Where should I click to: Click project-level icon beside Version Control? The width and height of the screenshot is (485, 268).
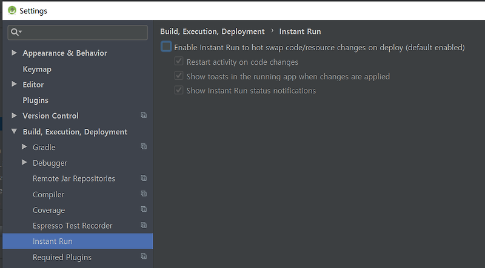144,115
